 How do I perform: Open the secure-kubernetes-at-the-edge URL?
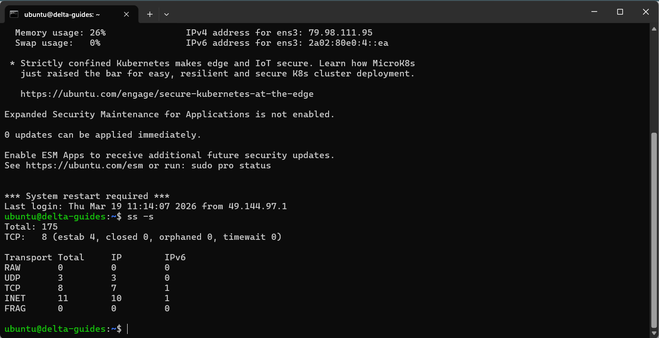point(167,94)
